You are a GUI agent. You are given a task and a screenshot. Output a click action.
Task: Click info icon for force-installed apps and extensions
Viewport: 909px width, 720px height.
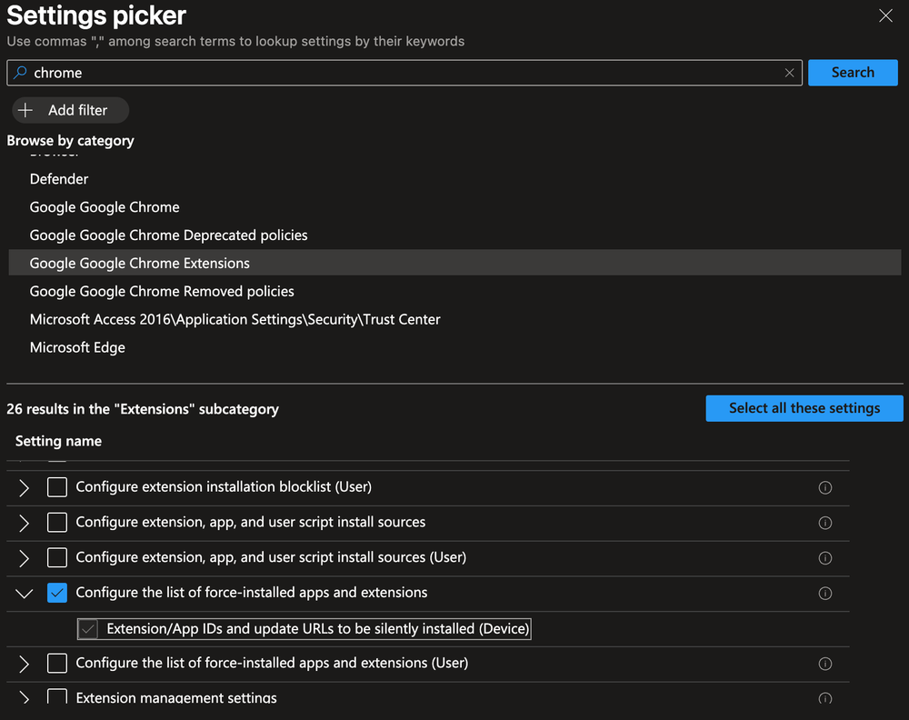[824, 594]
